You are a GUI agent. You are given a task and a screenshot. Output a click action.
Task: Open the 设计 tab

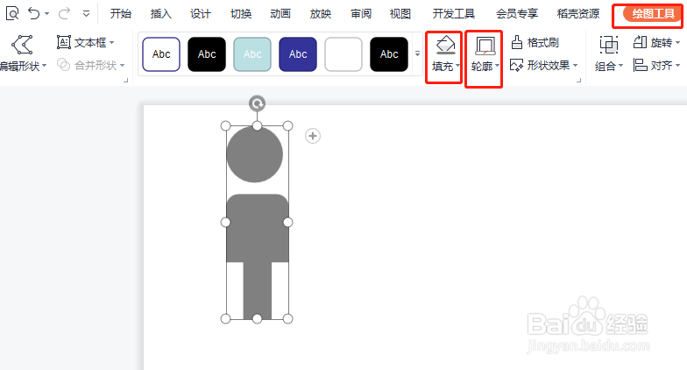pos(201,14)
